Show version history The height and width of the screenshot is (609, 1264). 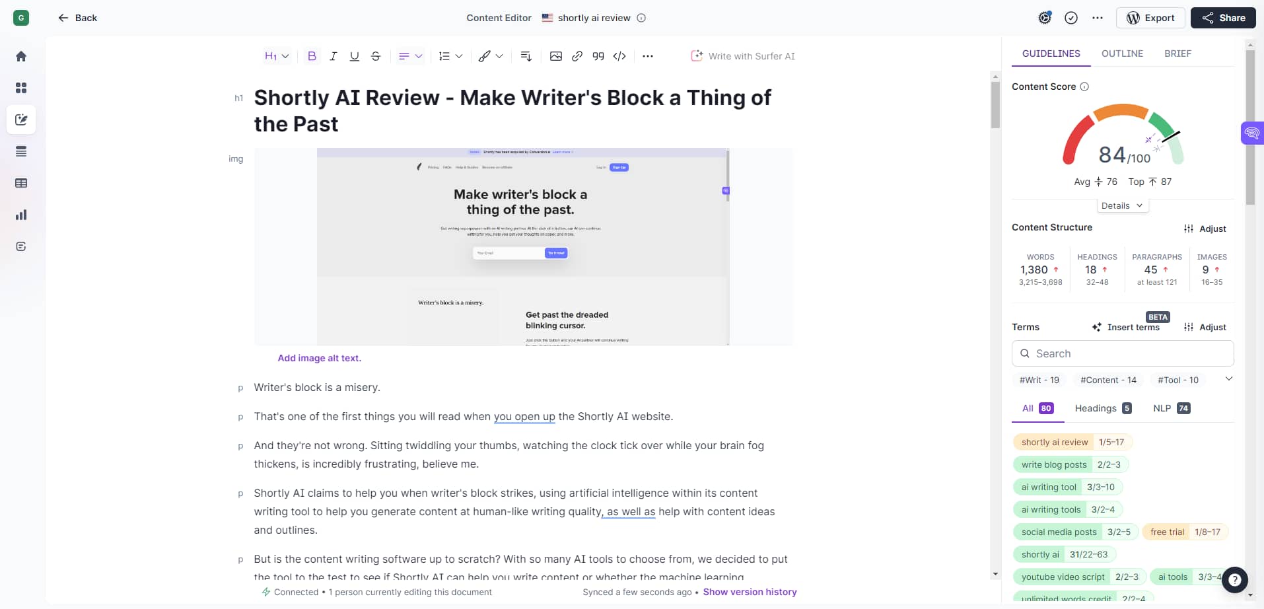click(750, 592)
